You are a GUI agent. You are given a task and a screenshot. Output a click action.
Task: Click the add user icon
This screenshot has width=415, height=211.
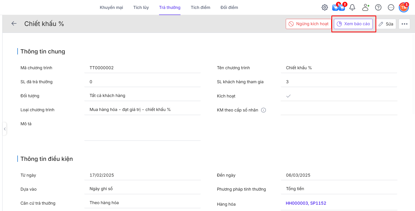click(x=366, y=8)
